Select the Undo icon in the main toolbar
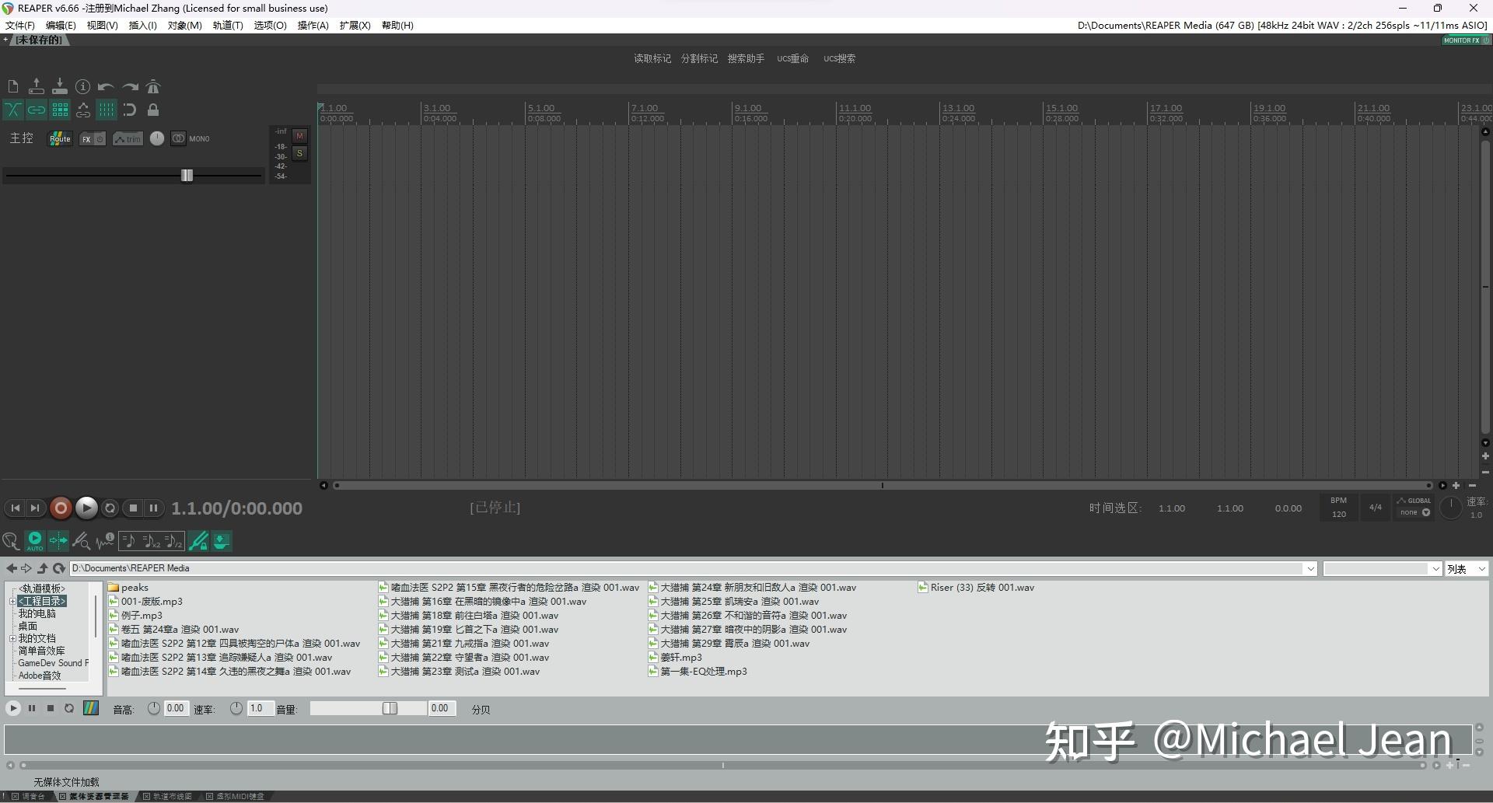 pyautogui.click(x=106, y=87)
